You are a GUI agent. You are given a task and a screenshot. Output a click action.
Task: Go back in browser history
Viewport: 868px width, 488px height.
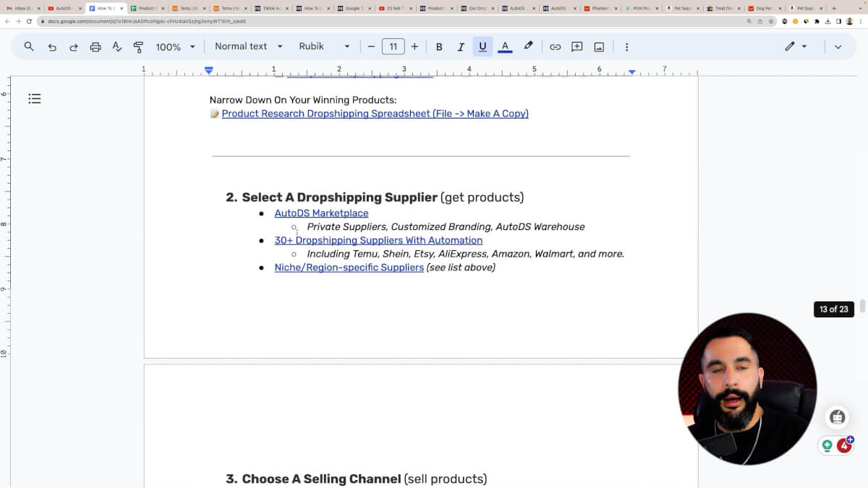7,22
